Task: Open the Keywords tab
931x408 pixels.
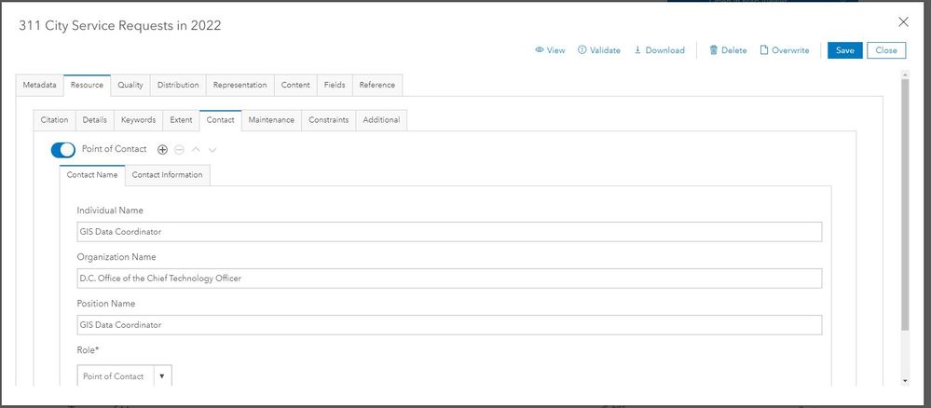Action: point(138,120)
